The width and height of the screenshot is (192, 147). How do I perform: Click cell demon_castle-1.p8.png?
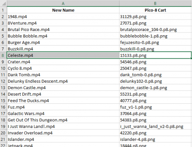pos(156,88)
